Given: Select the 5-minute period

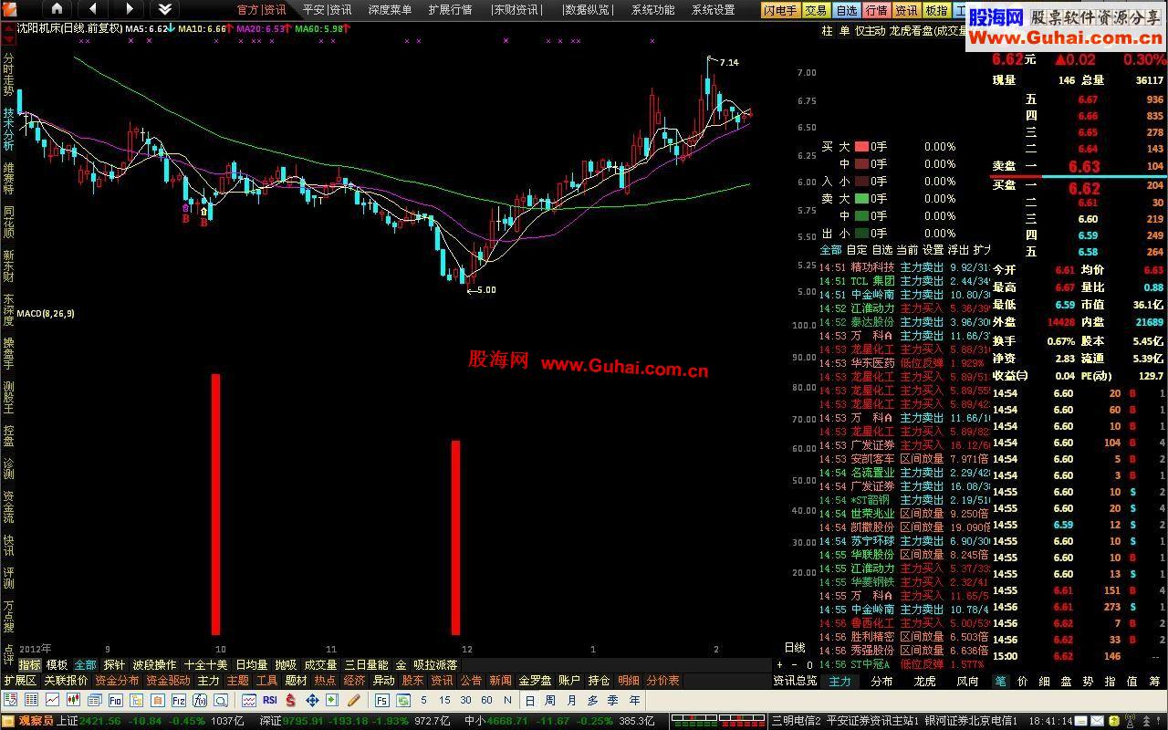Looking at the screenshot, I should pyautogui.click(x=423, y=700).
